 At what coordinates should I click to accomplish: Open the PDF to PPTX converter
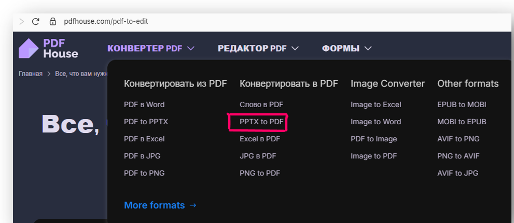pos(146,122)
